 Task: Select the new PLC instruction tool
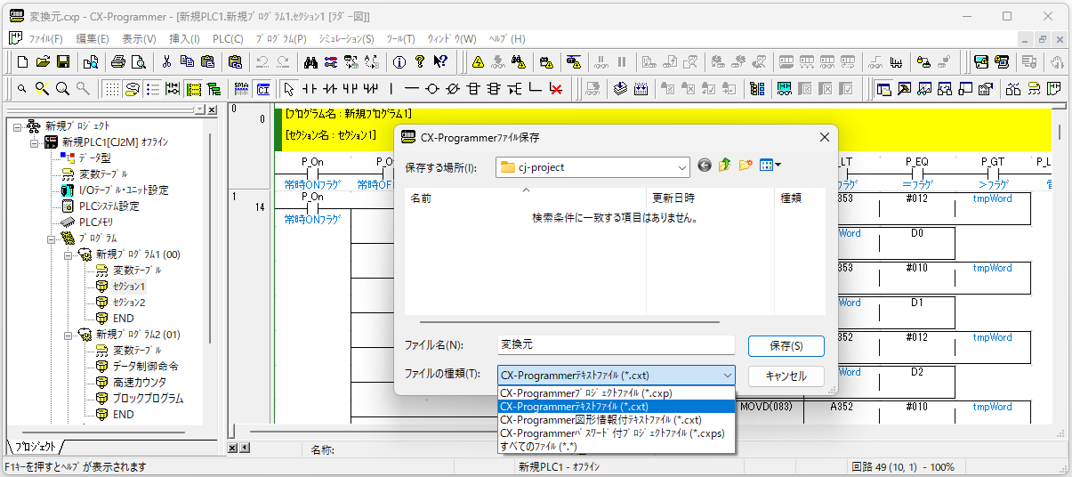tap(473, 88)
